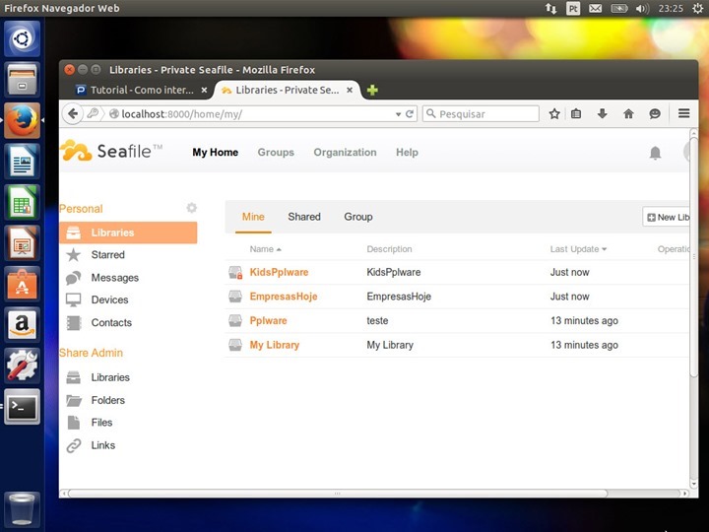This screenshot has height=532, width=709.
Task: Click Firefox back arrow button
Action: [73, 113]
